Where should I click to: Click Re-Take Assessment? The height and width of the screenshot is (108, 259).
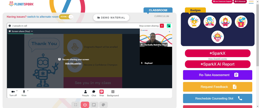pos(218,75)
